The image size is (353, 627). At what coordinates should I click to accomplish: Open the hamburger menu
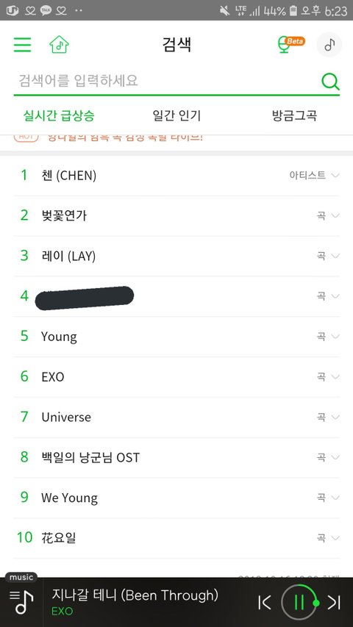point(22,44)
